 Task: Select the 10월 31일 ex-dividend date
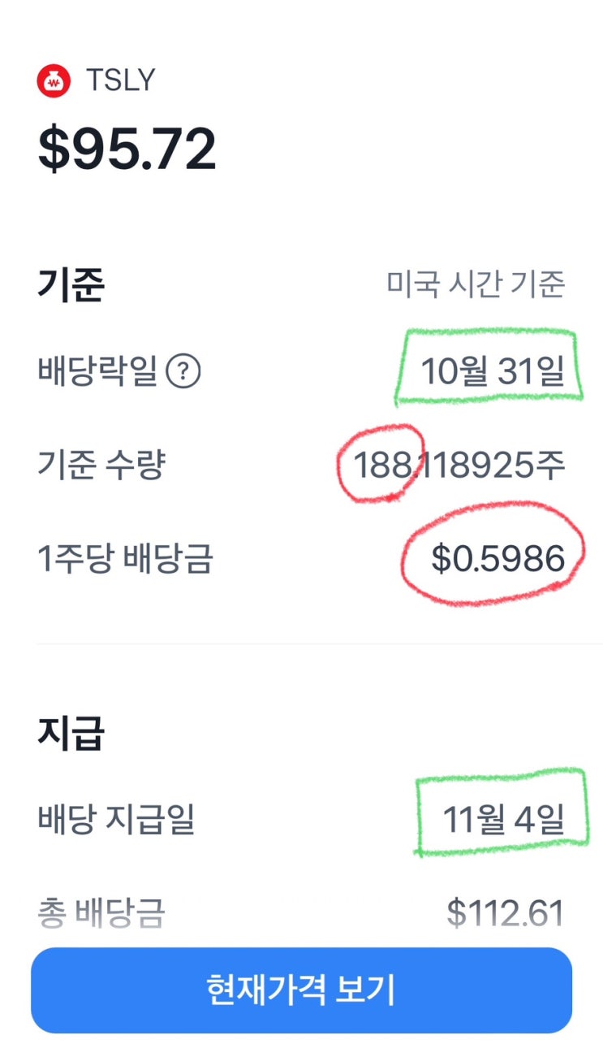click(492, 372)
